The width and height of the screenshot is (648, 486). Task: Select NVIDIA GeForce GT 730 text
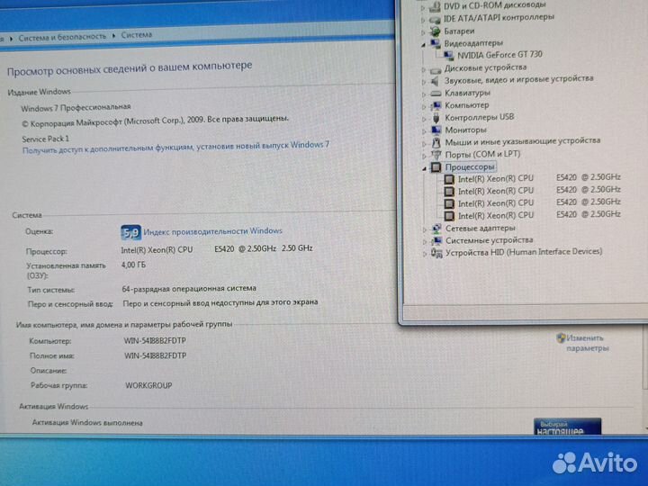click(499, 55)
